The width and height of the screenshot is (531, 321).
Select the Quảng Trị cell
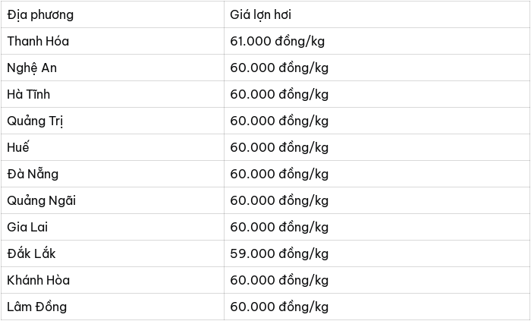coord(112,121)
